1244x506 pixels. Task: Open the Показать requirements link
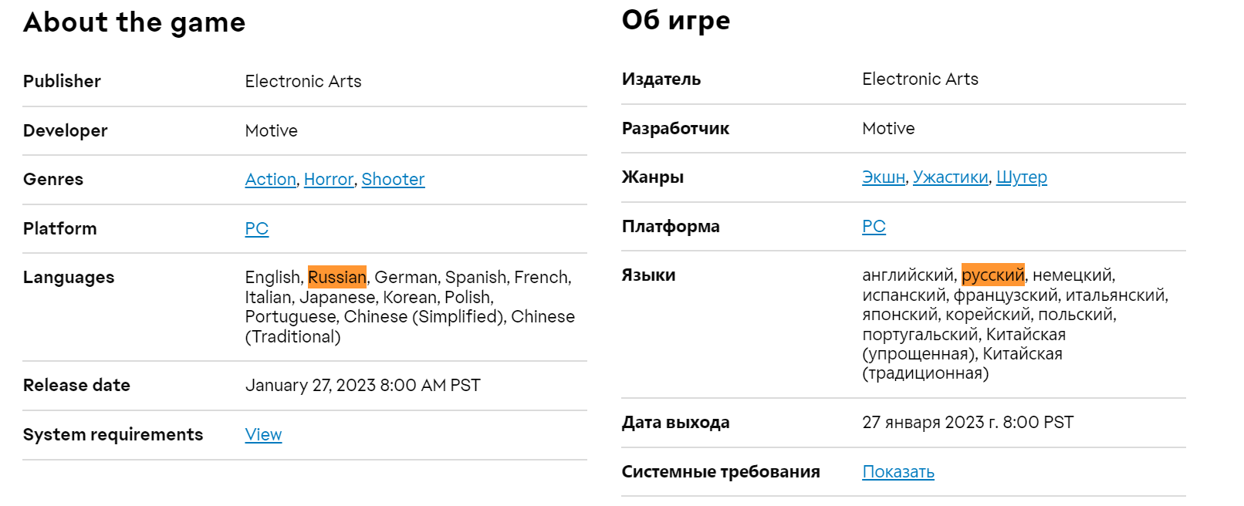pos(898,472)
